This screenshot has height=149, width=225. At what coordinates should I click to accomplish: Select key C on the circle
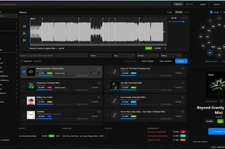coord(219,18)
